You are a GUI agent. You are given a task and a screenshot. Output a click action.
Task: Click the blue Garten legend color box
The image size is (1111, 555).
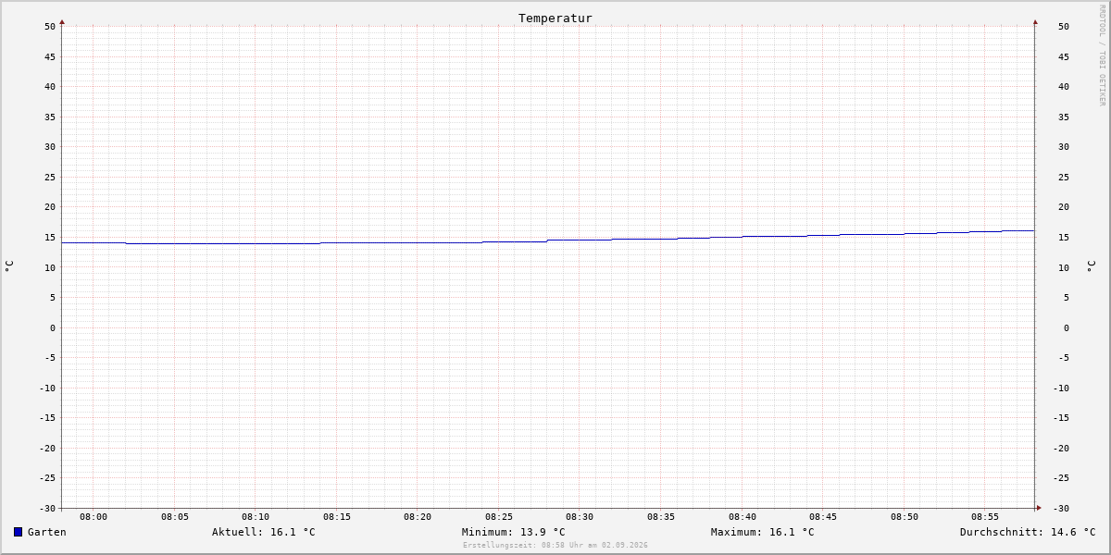coord(18,532)
